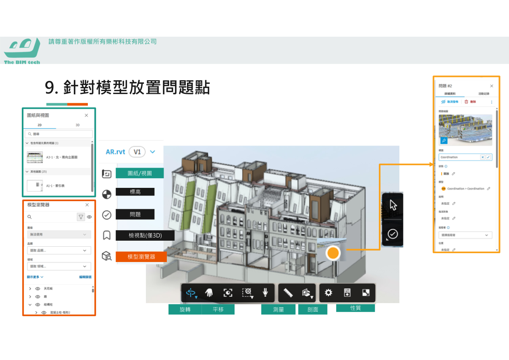Open the Section analysis tool
509x360 pixels.
(307, 293)
